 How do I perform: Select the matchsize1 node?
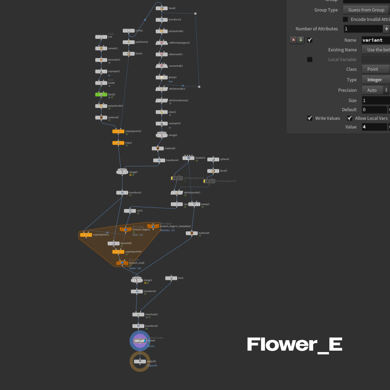click(138, 315)
